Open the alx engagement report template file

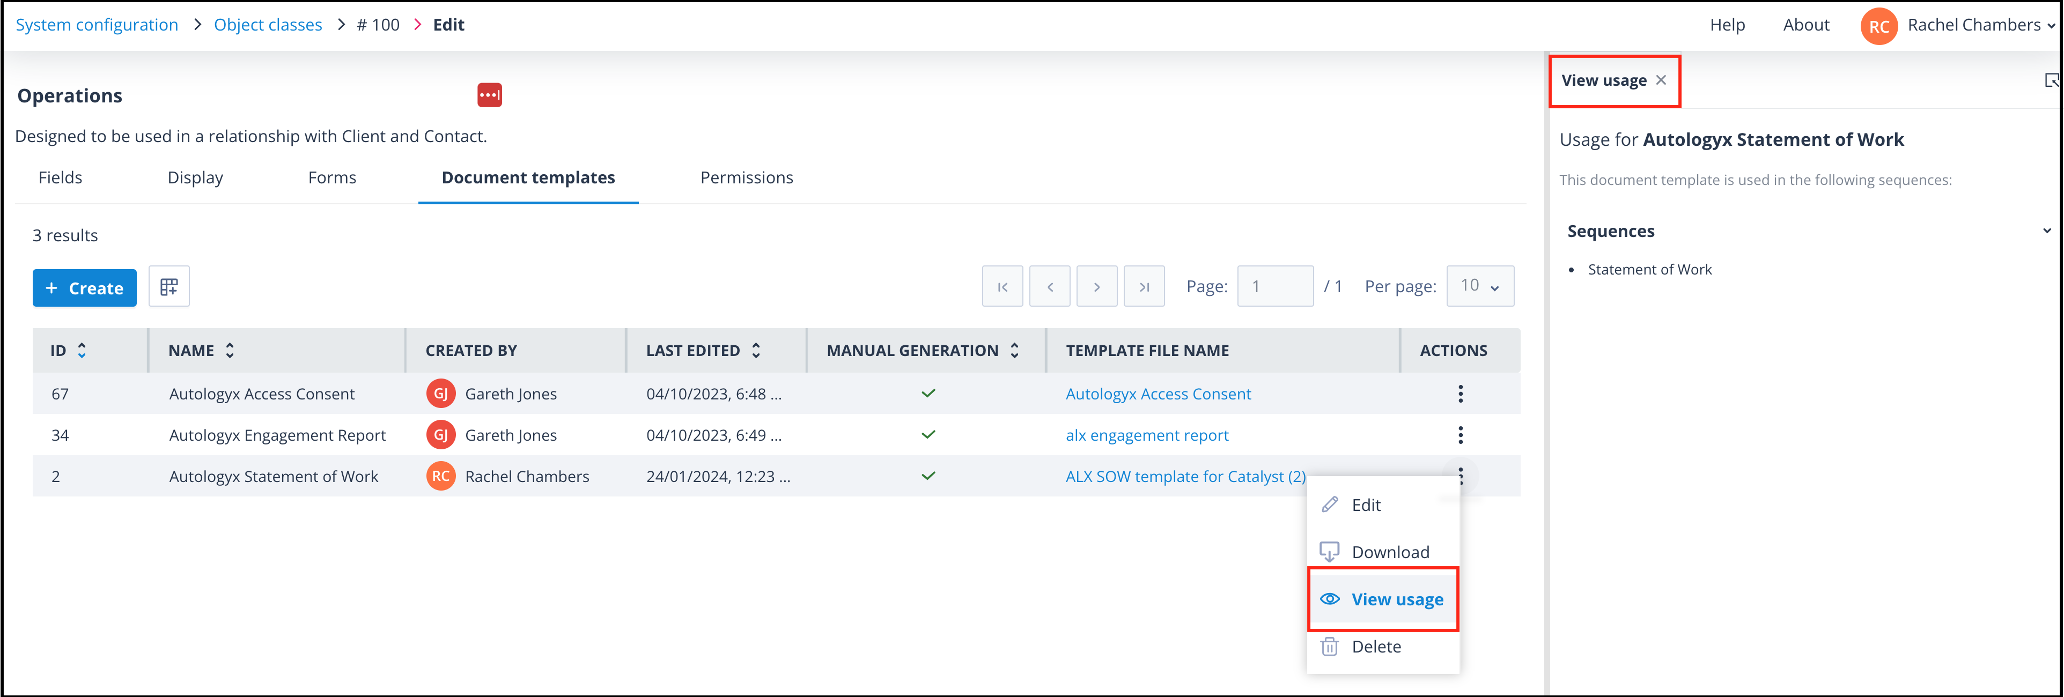[1147, 435]
